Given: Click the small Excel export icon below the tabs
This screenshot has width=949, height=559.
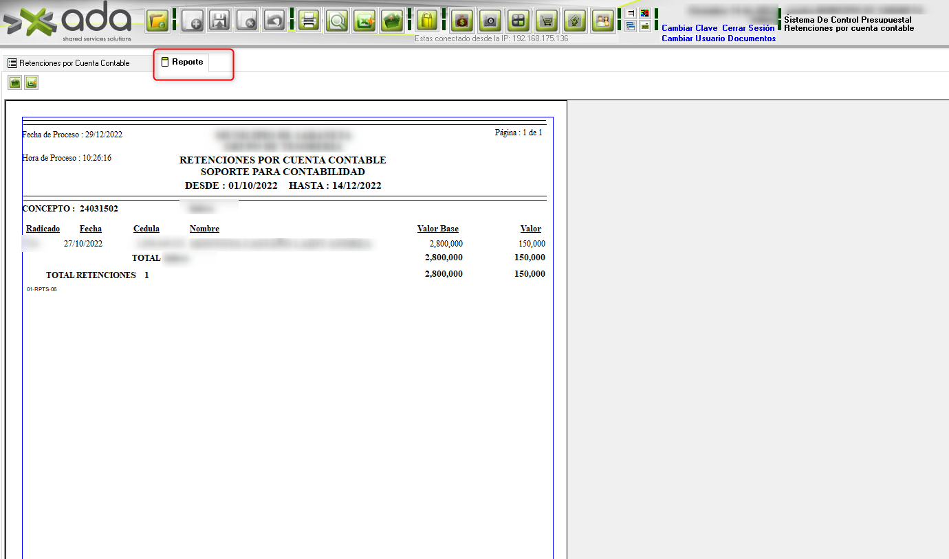Looking at the screenshot, I should (31, 83).
